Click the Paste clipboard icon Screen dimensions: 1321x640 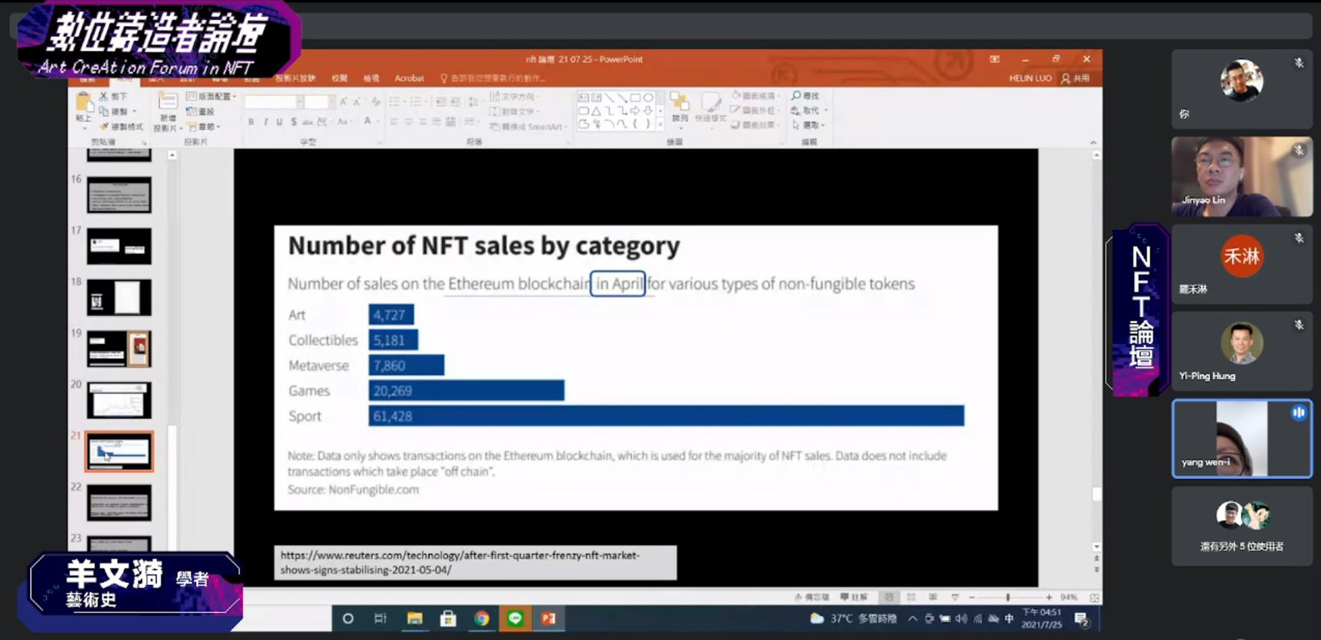coord(84,102)
